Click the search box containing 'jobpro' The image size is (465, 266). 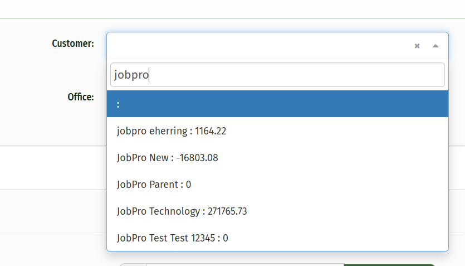point(277,75)
